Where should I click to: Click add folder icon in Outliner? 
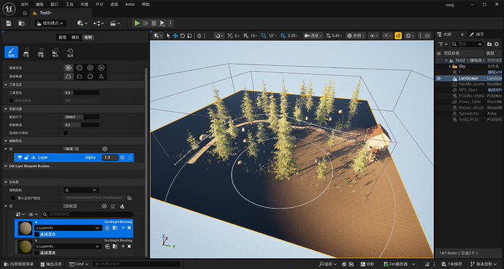pyautogui.click(x=489, y=44)
